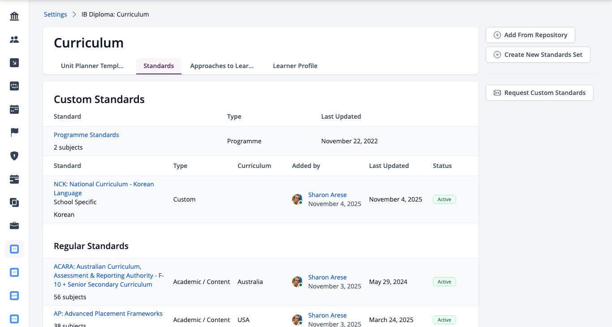This screenshot has height=327, width=612.
Task: Go to Settings breadcrumb link
Action: (56, 14)
